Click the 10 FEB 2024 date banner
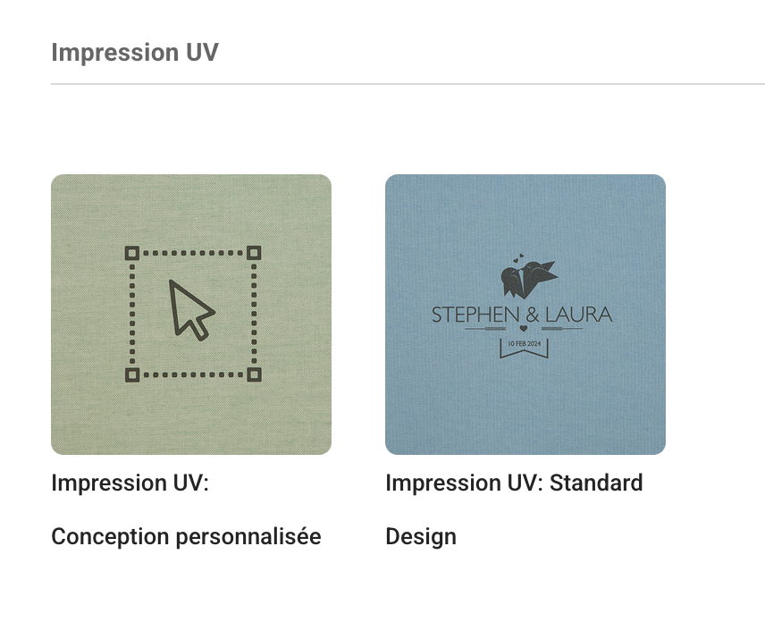Image resolution: width=765 pixels, height=622 pixels. 524,348
